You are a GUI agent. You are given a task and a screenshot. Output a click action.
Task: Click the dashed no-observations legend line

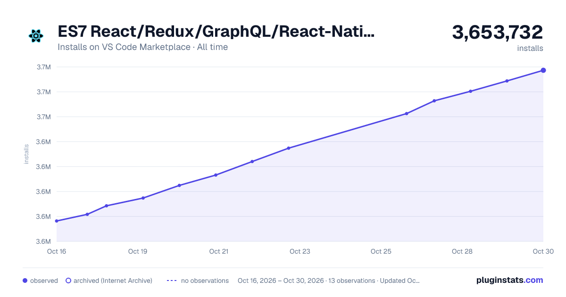click(172, 280)
